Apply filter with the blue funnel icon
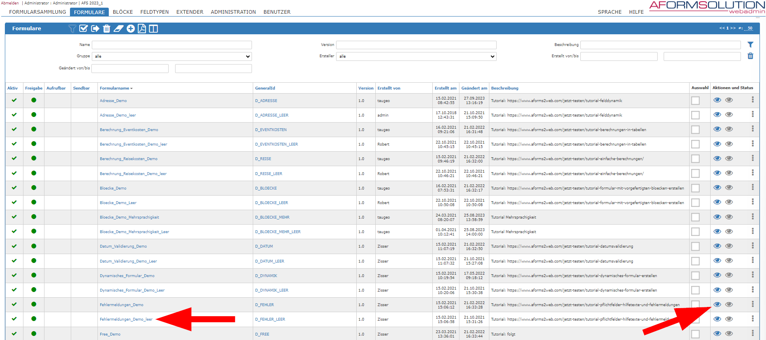 pyautogui.click(x=750, y=45)
